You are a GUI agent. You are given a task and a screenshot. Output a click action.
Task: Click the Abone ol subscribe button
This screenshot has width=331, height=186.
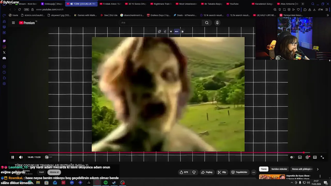pos(54,172)
